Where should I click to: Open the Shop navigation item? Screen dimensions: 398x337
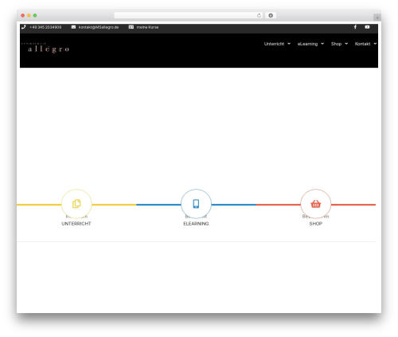[x=336, y=44]
